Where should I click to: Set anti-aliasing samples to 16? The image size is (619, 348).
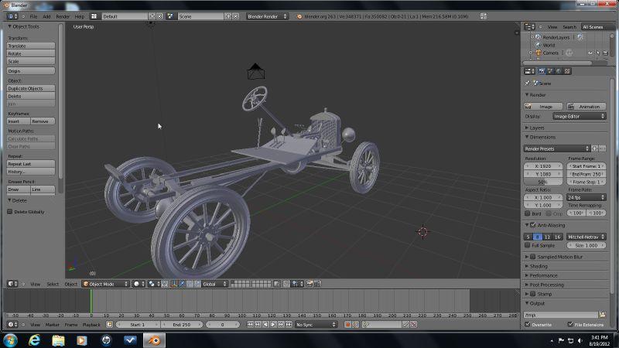tap(557, 237)
